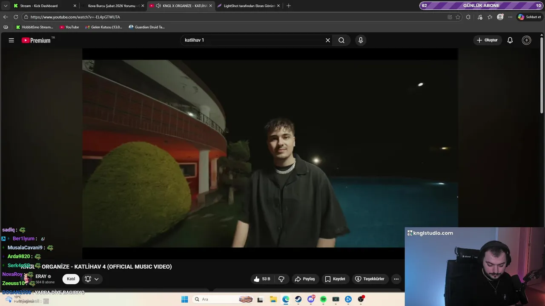The height and width of the screenshot is (306, 545).
Task: Click the Teşekkürler thanks button
Action: tap(370, 279)
